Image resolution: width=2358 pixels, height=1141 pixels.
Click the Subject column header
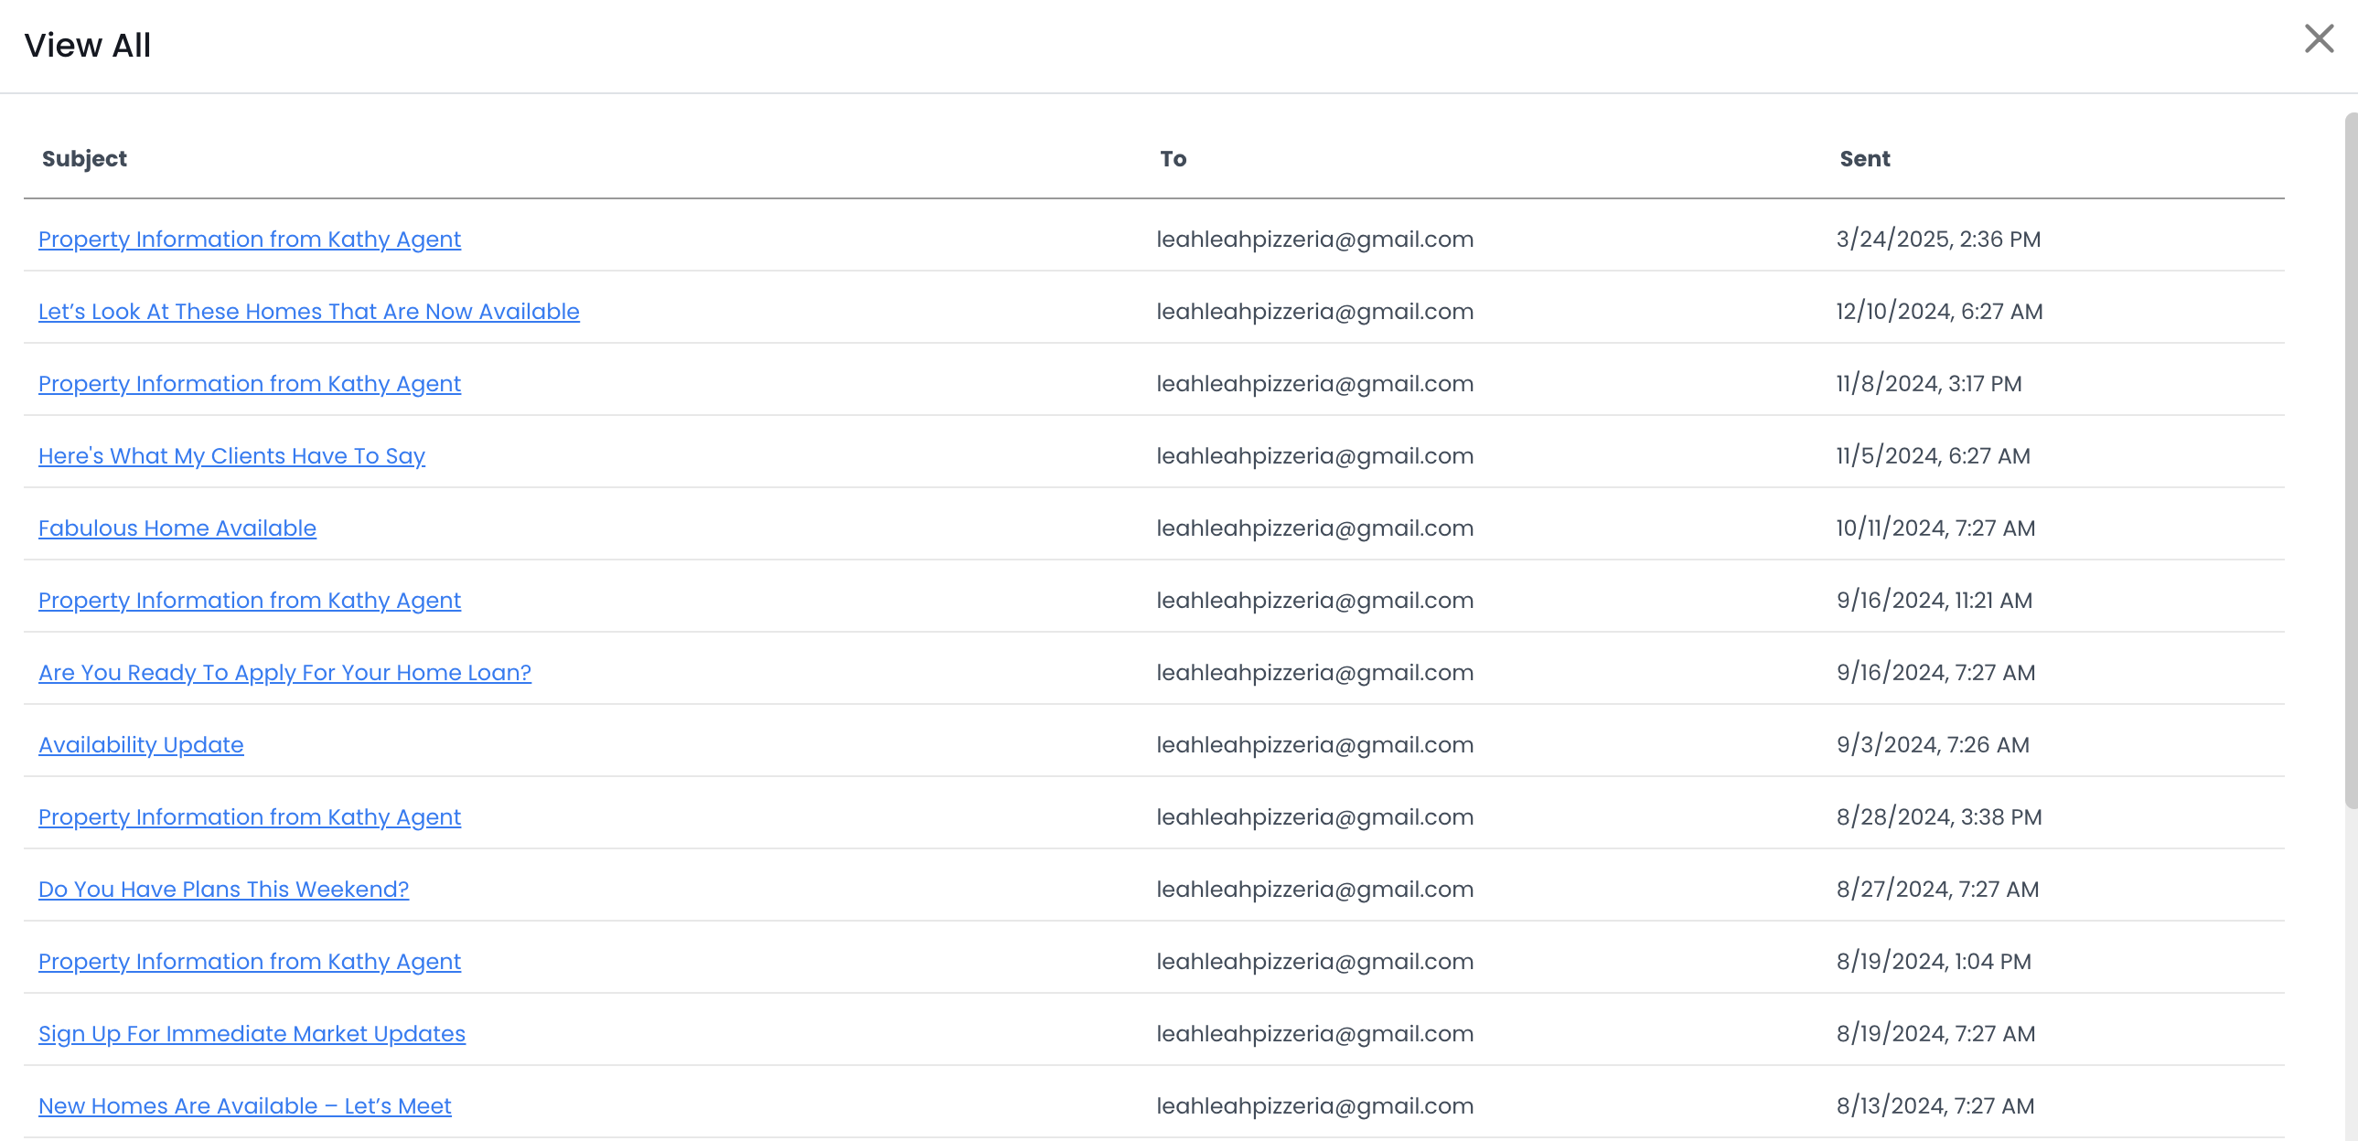point(84,159)
